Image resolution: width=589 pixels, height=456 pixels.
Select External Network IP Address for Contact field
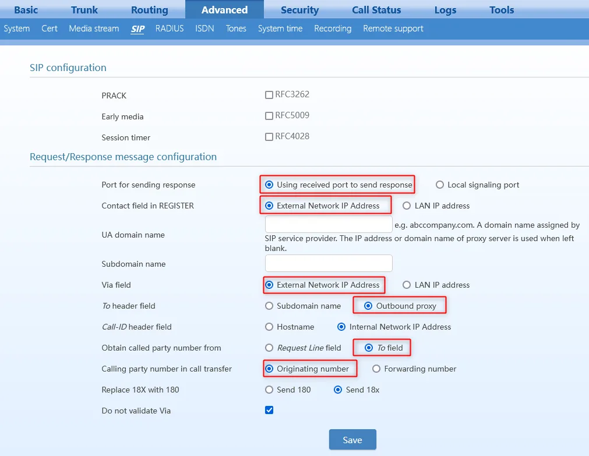269,206
